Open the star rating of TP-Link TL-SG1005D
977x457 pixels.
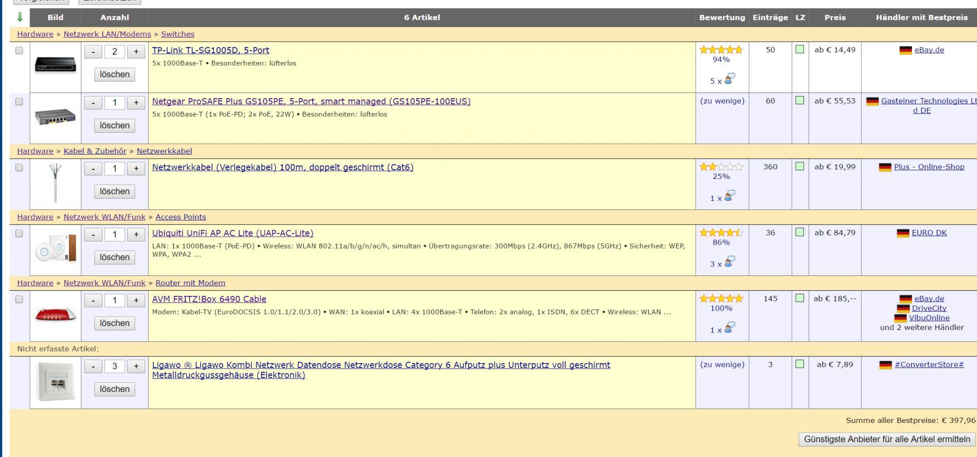point(721,50)
